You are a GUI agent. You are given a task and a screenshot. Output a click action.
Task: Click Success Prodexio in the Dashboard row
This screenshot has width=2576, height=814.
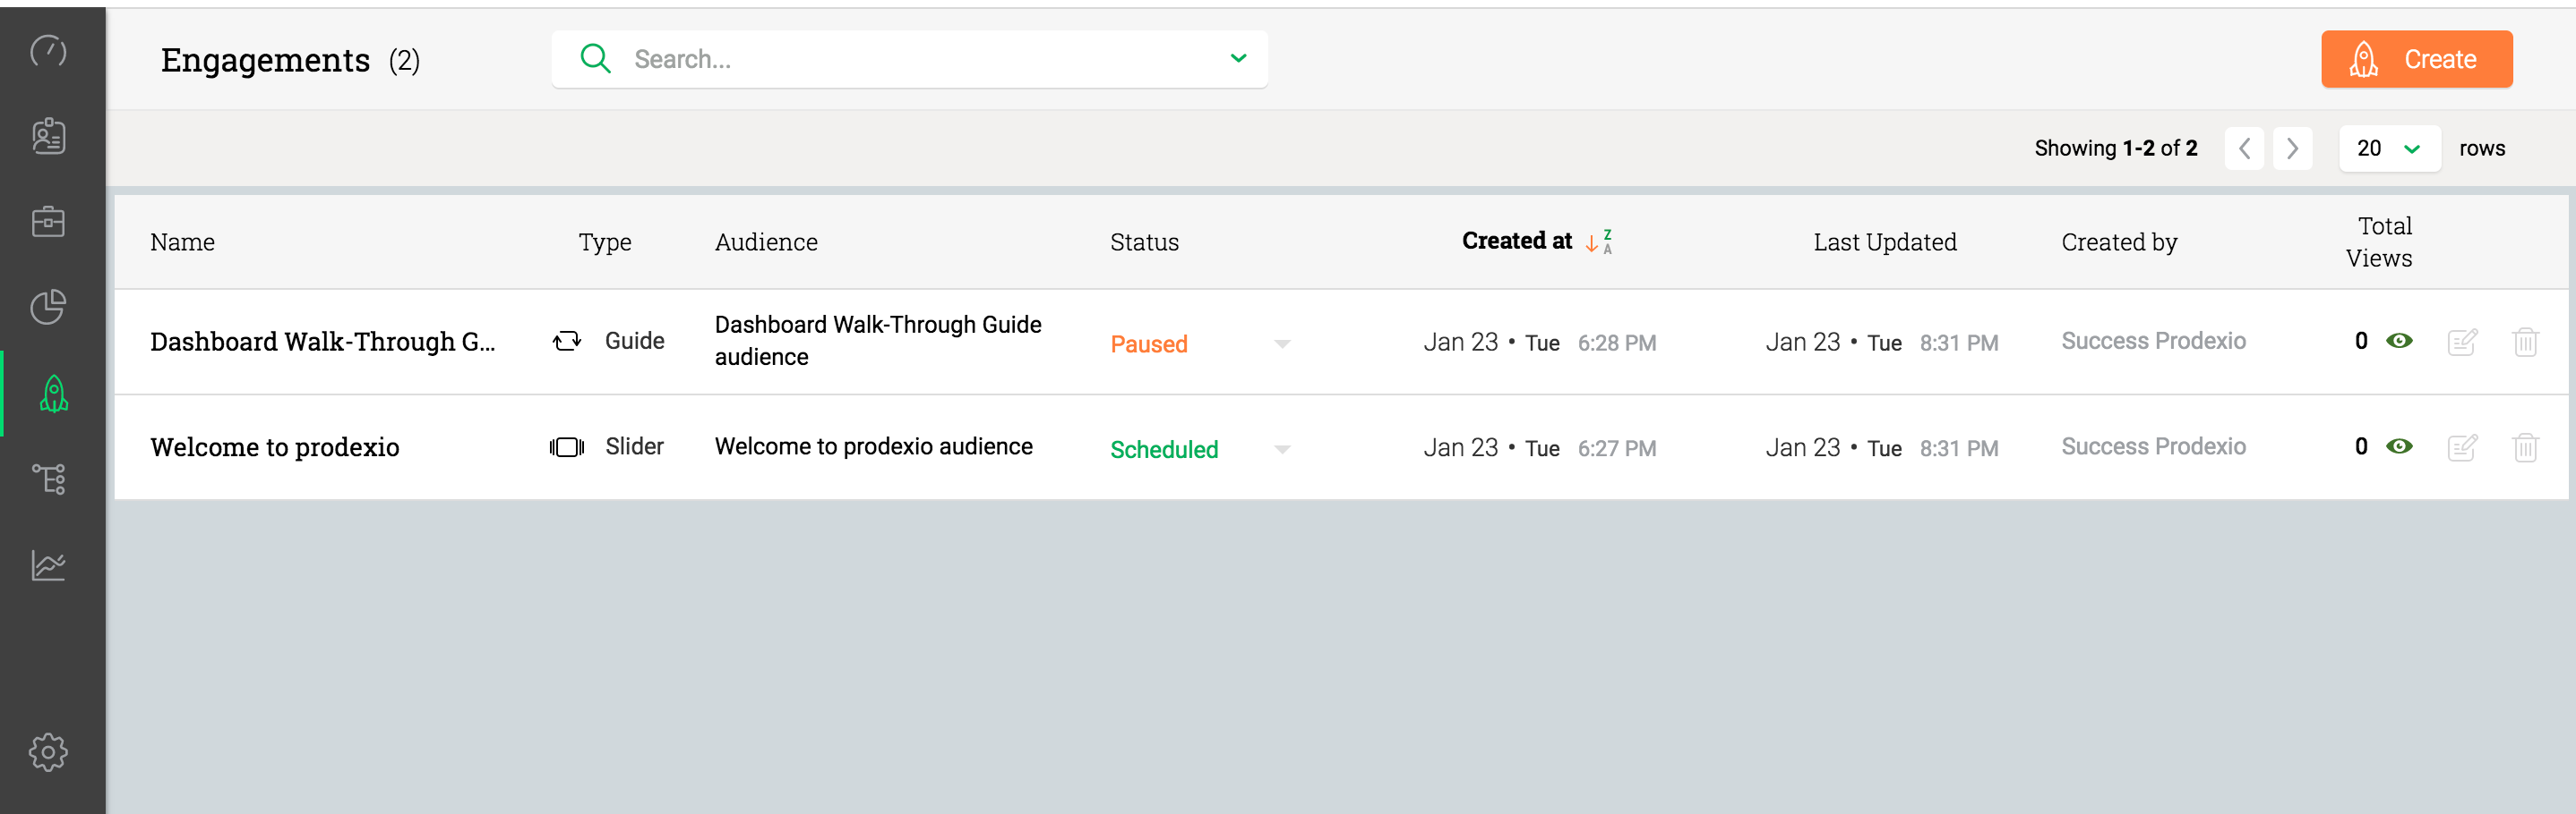(x=2153, y=341)
